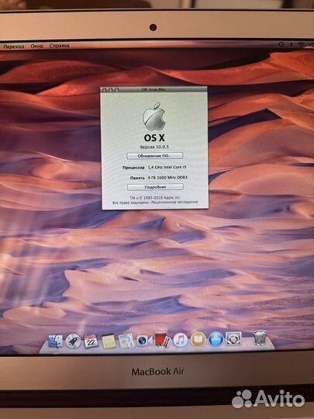Image resolution: width=314 pixels, height=419 pixels.
Task: Click the Bluetooth icon in menu bar
Action: click(291, 45)
